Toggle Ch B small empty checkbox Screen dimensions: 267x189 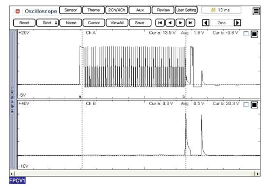246,105
